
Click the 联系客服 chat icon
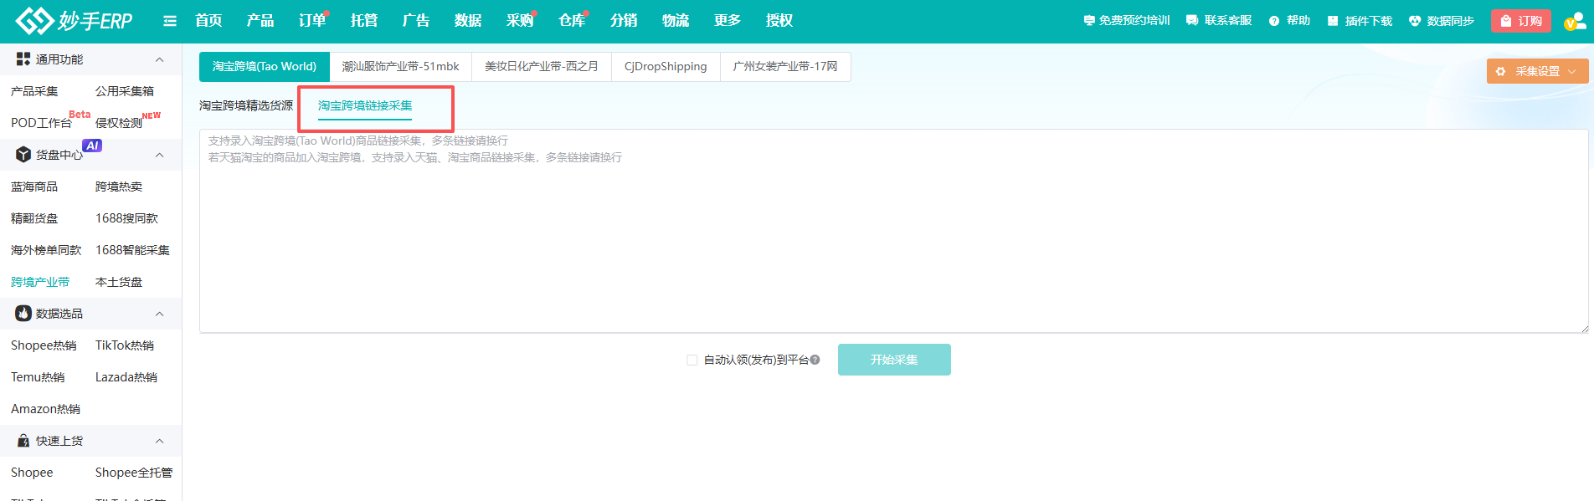click(1192, 21)
